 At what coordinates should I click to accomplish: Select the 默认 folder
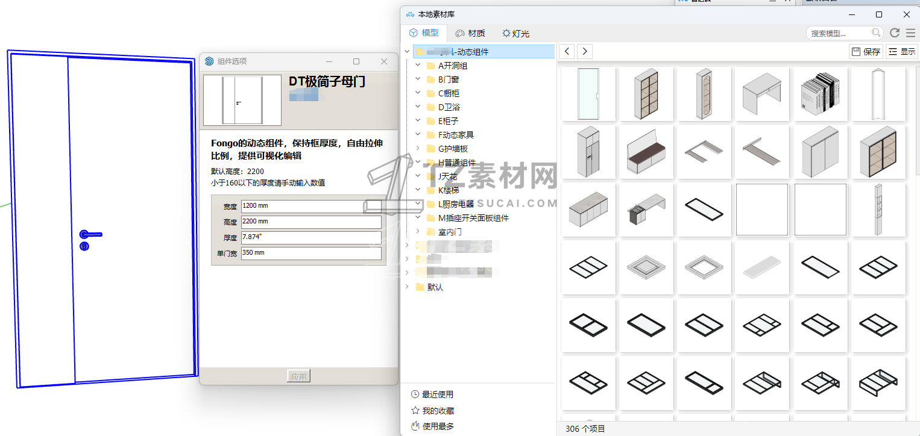tap(429, 287)
